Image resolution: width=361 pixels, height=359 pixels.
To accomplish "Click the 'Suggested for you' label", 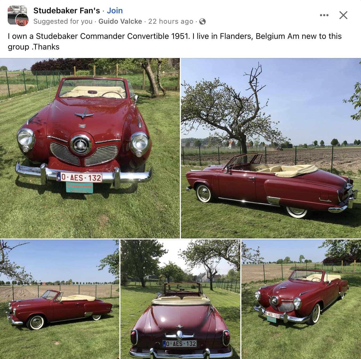I will [x=63, y=21].
